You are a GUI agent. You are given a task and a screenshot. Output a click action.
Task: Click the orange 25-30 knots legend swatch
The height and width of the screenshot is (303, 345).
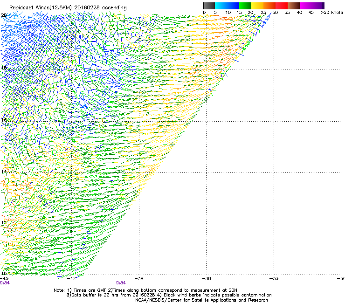coord(269,6)
